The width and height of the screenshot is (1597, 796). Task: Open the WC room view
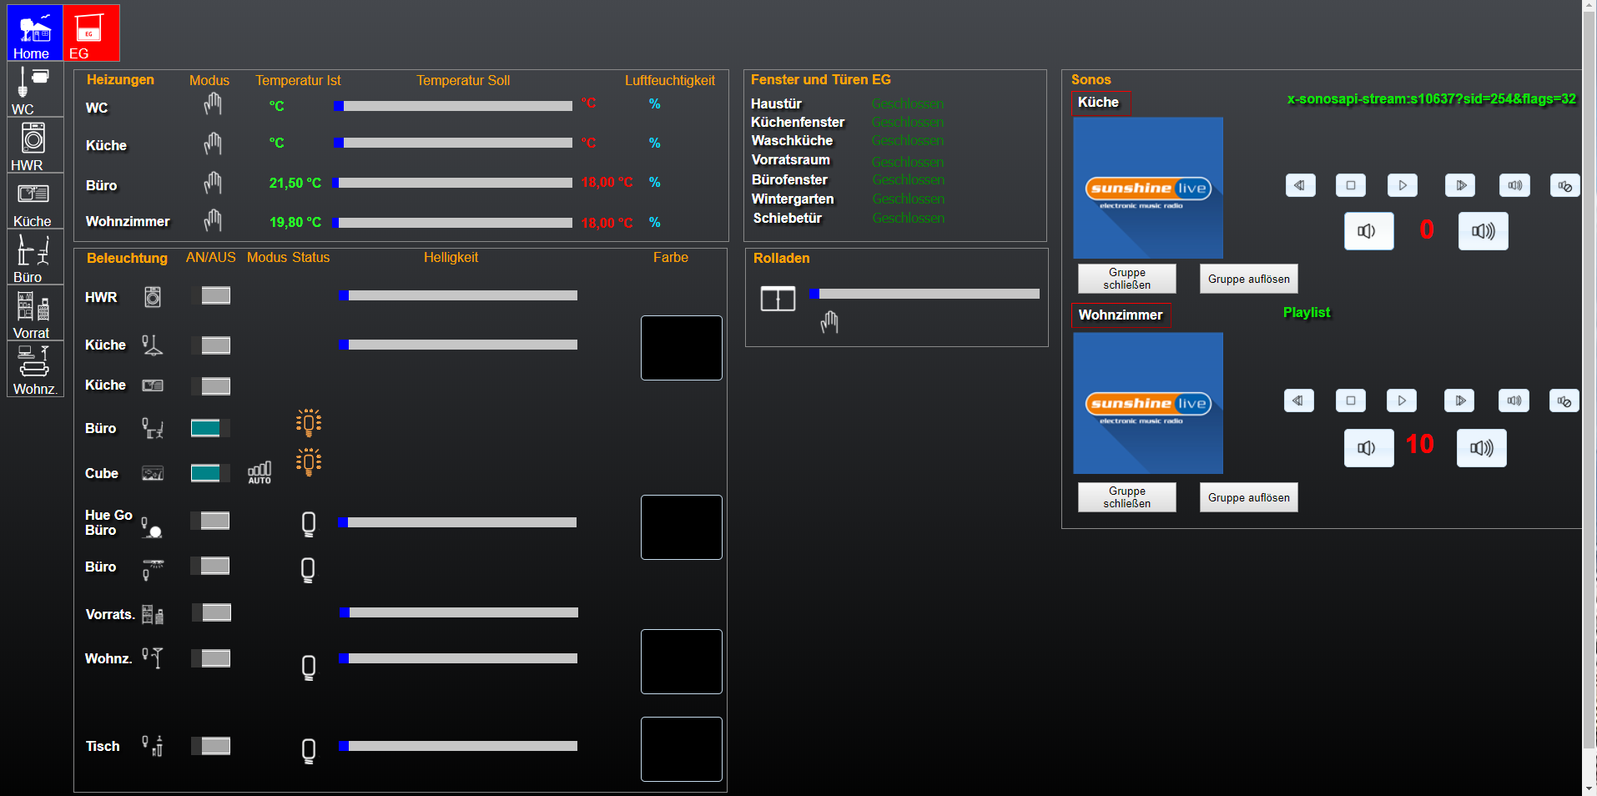click(x=35, y=89)
